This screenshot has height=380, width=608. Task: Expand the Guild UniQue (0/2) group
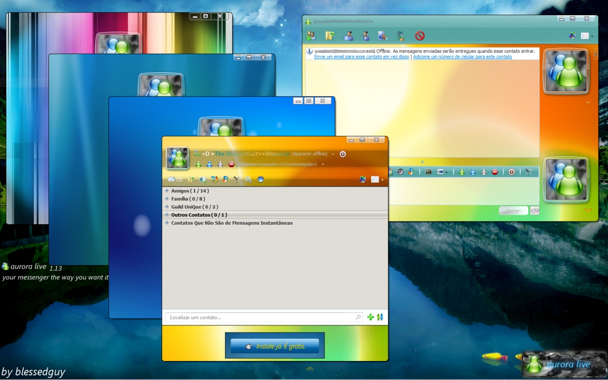point(167,207)
